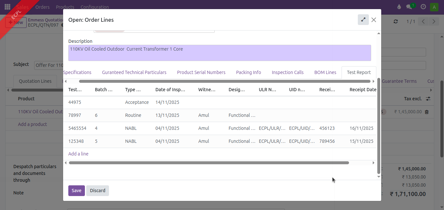
Task: Go to next record with pager arrow
Action: click(x=434, y=21)
